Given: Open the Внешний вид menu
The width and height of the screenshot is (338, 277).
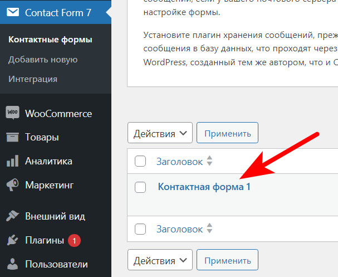Looking at the screenshot, I should (56, 216).
